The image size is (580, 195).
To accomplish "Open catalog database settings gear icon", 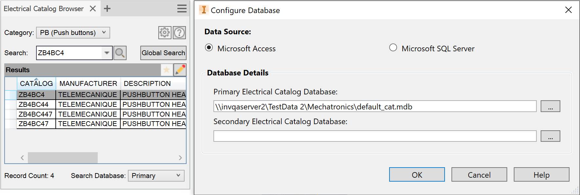I will tap(165, 32).
